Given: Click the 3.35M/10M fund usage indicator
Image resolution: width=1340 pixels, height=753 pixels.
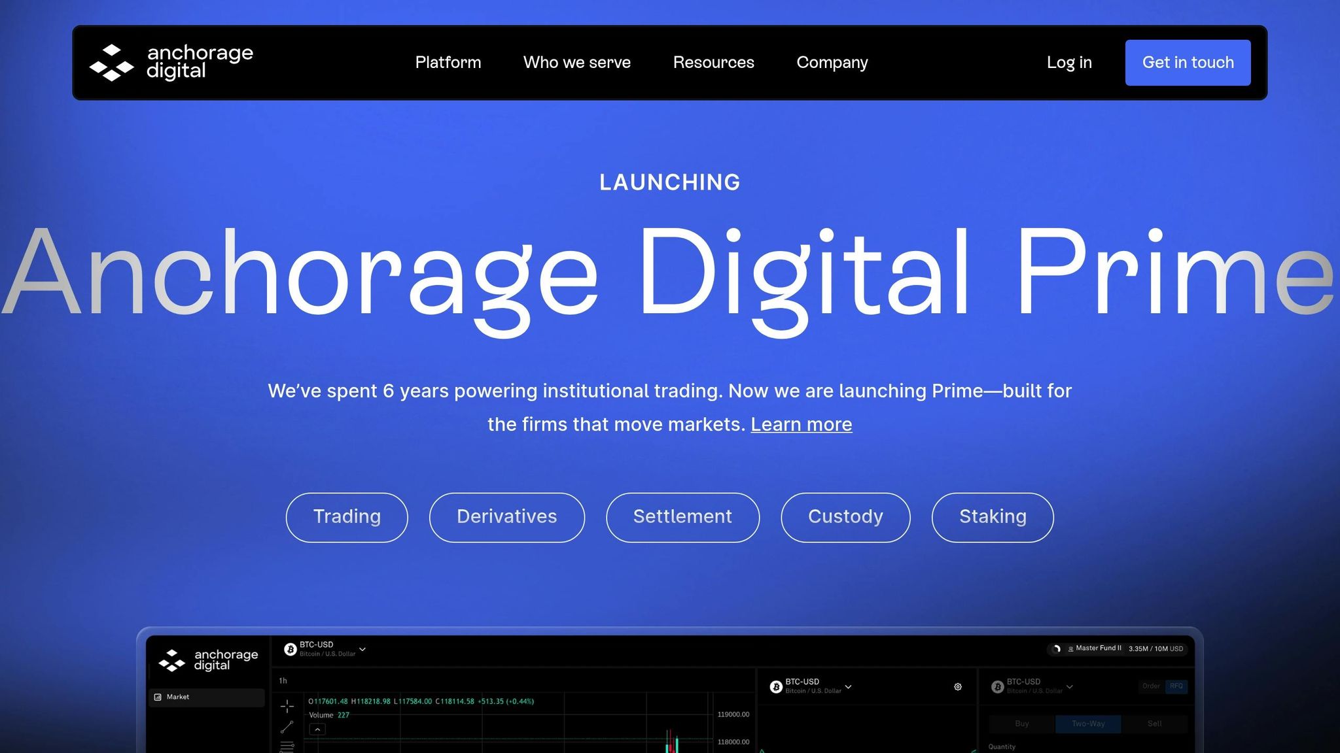Looking at the screenshot, I should [x=1154, y=648].
